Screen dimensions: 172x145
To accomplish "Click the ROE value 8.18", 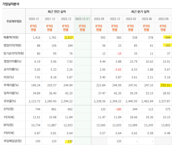I will 53,77.
